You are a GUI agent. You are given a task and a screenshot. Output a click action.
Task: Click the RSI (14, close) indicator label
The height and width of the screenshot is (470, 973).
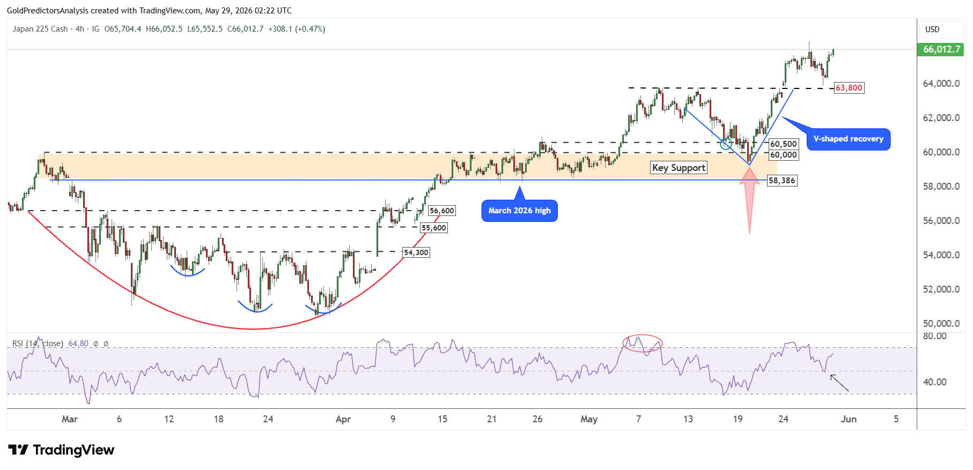coord(38,344)
